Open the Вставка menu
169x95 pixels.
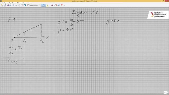[x=14, y=3]
